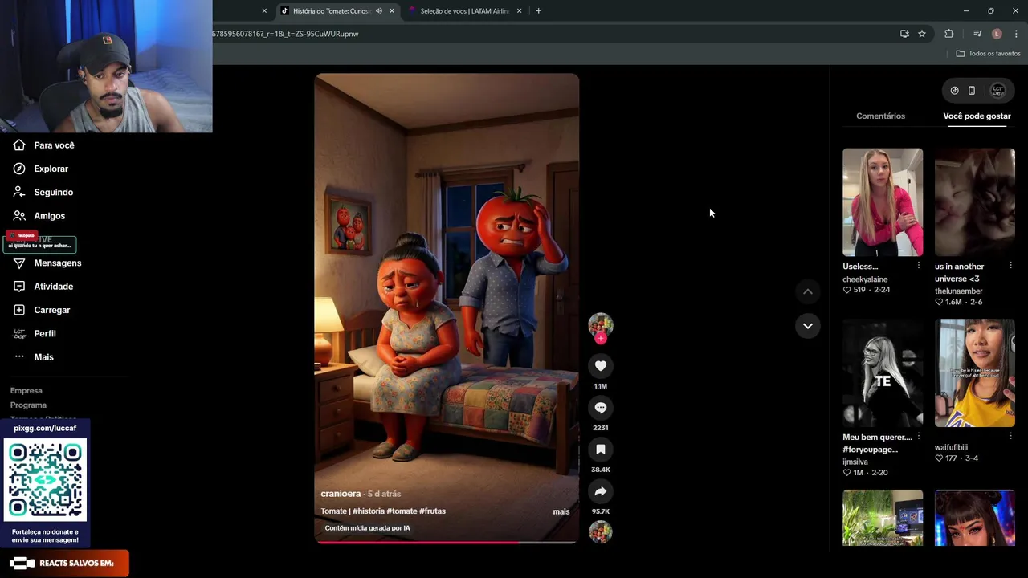Viewport: 1028px width, 578px height.
Task: Open options for waifufibiii video
Action: tap(1010, 437)
